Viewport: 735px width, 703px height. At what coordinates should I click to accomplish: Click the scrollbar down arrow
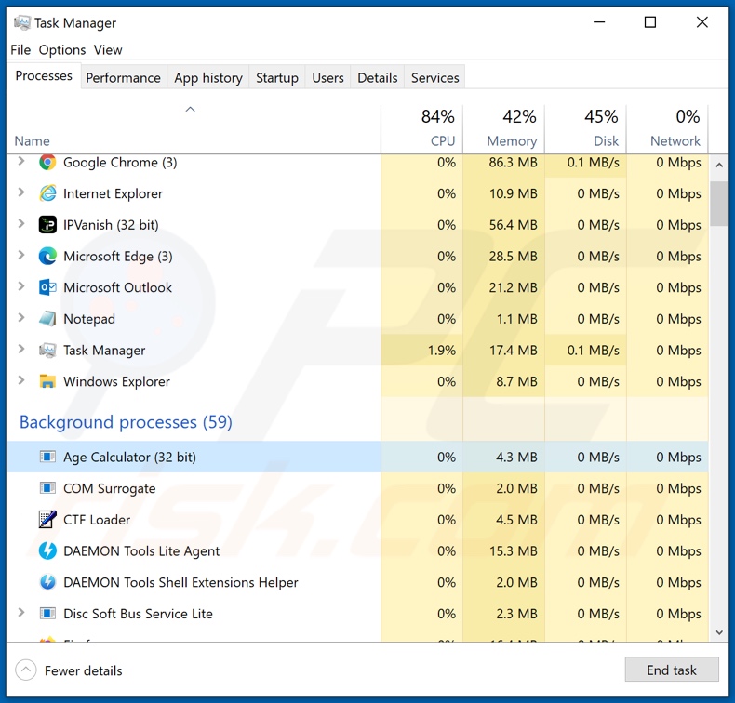pyautogui.click(x=719, y=632)
